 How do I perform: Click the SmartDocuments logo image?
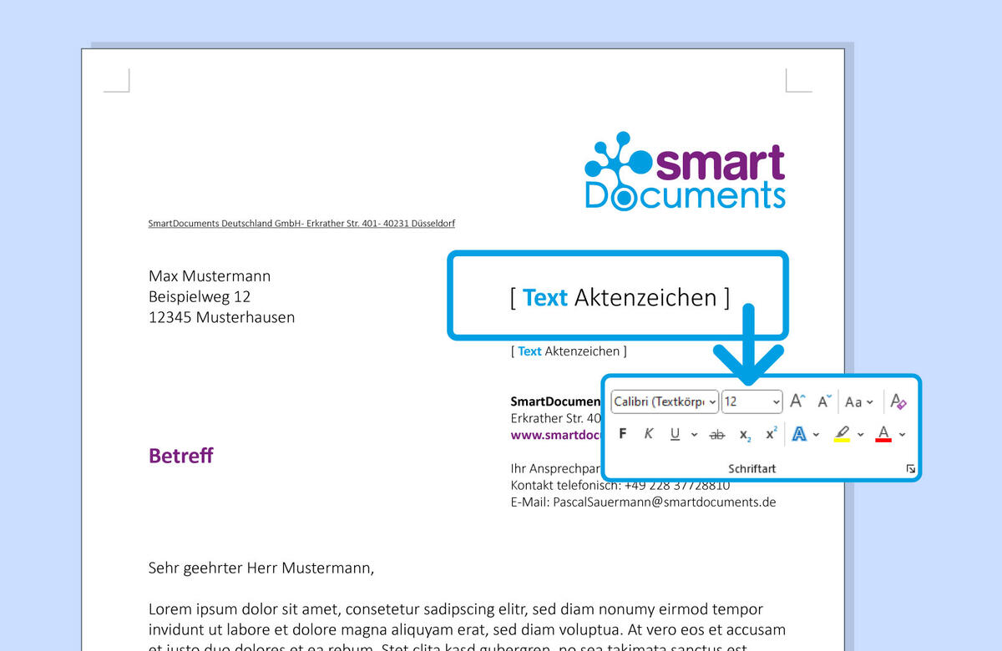click(685, 170)
